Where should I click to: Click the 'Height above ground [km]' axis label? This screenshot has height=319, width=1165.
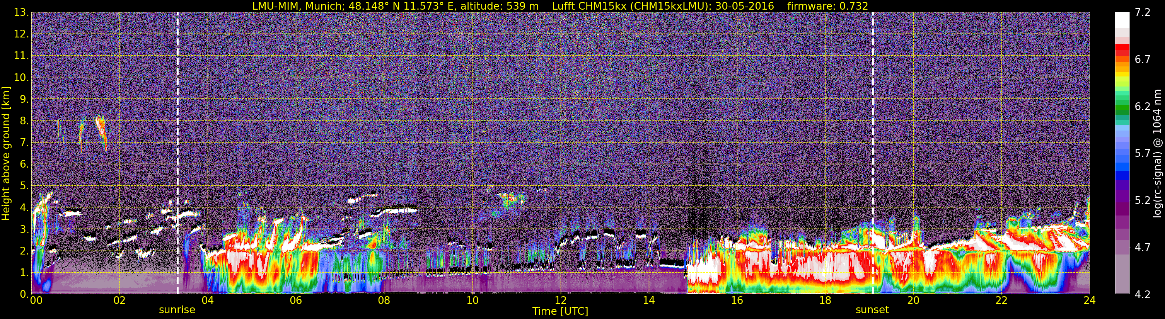click(x=6, y=153)
